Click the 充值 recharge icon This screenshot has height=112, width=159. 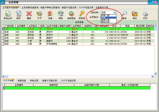pyautogui.click(x=50, y=14)
